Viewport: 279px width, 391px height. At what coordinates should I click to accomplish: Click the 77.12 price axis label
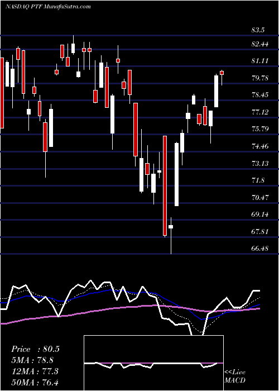(x=260, y=112)
